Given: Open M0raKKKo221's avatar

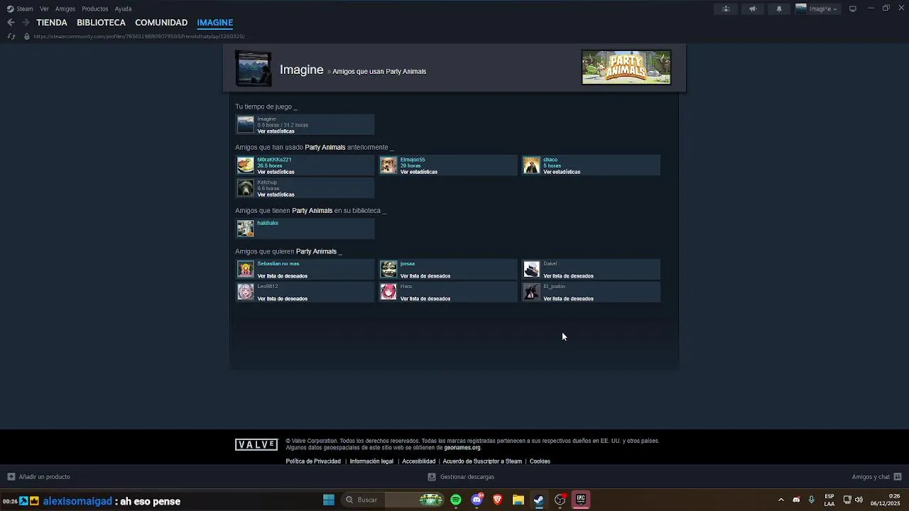Looking at the screenshot, I should pyautogui.click(x=245, y=165).
